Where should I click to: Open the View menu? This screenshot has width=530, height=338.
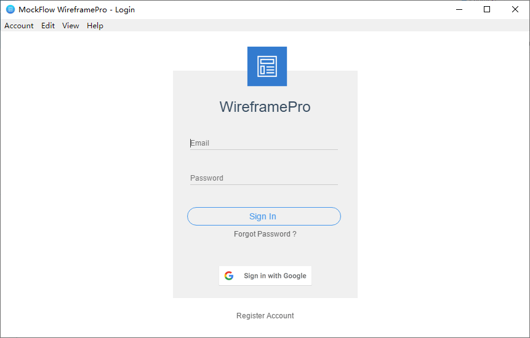[x=71, y=26]
